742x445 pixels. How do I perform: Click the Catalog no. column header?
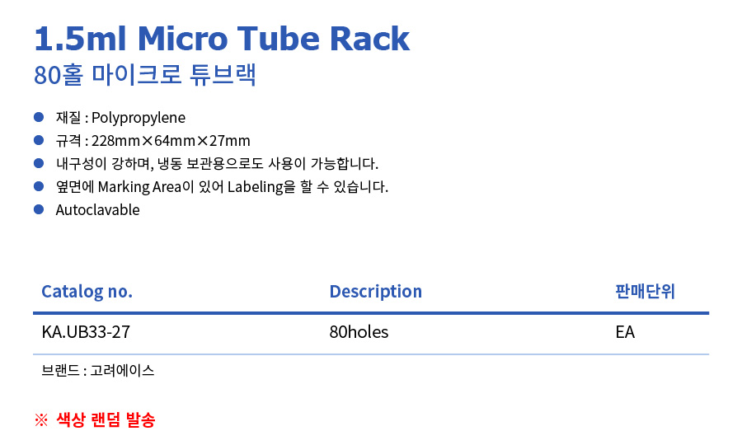87,292
